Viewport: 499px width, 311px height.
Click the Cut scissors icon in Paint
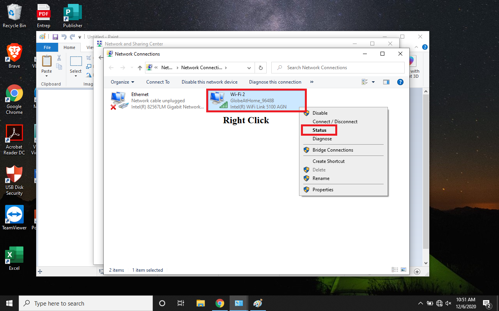pyautogui.click(x=59, y=58)
